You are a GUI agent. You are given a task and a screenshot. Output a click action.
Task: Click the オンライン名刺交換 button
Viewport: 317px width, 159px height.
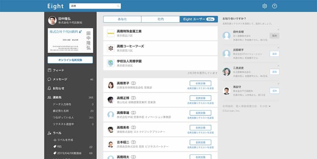pyautogui.click(x=70, y=60)
